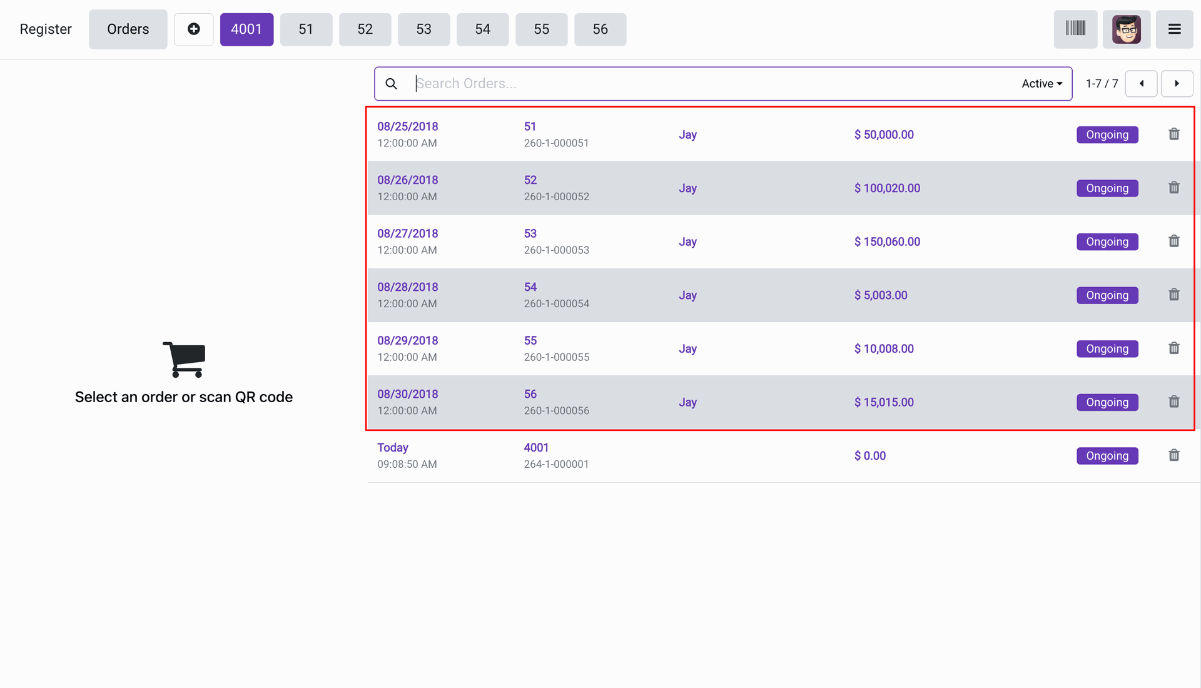The image size is (1201, 688).
Task: Click receipt number 260-1-000054
Action: tap(556, 303)
